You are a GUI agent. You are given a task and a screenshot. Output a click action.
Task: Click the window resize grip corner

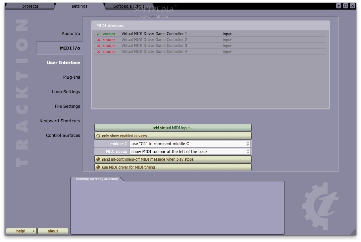click(x=353, y=232)
